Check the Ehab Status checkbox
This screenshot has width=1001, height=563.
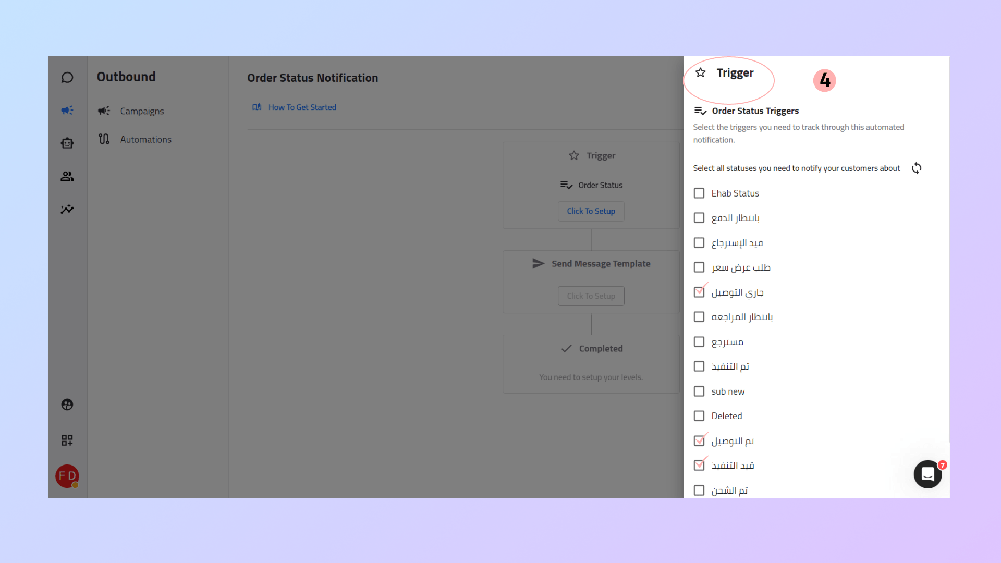(x=699, y=193)
